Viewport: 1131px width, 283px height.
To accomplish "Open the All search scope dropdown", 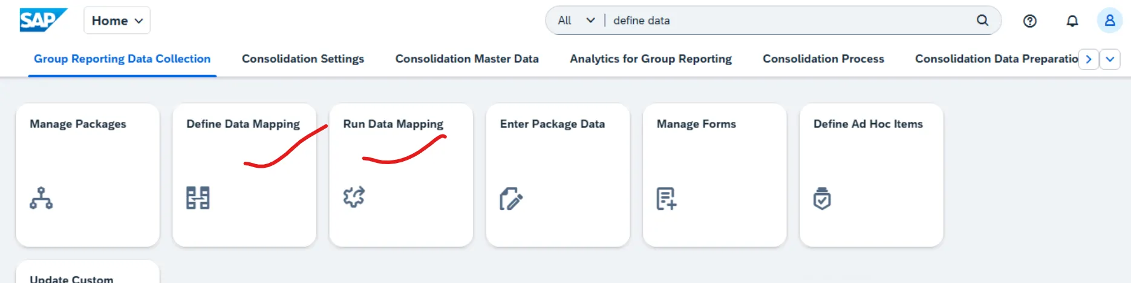I will click(576, 21).
